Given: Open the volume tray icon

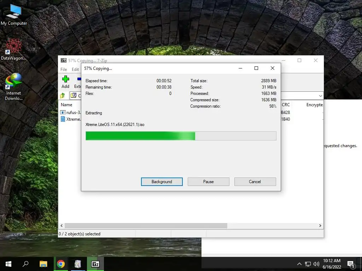Looking at the screenshot, I should (x=316, y=264).
